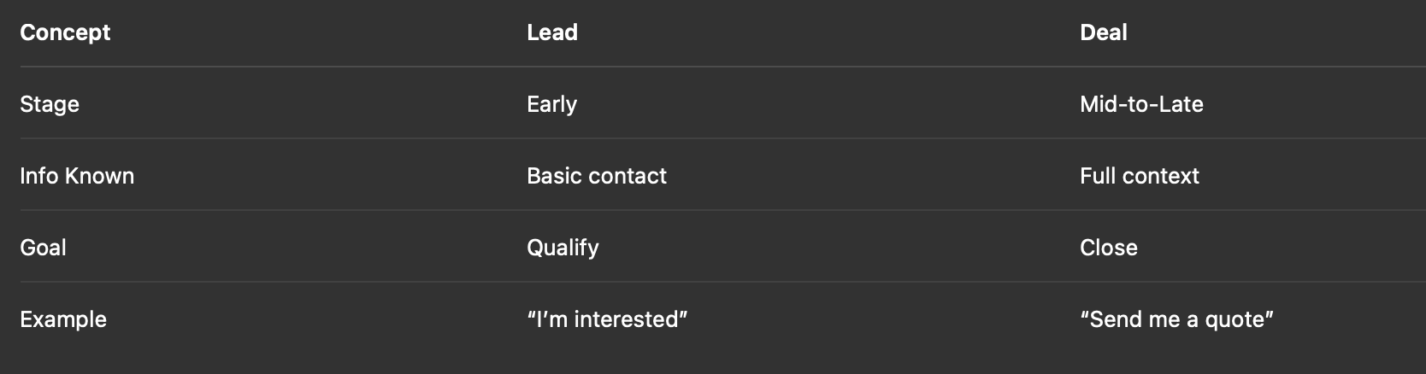Click the Concept column header

[65, 32]
